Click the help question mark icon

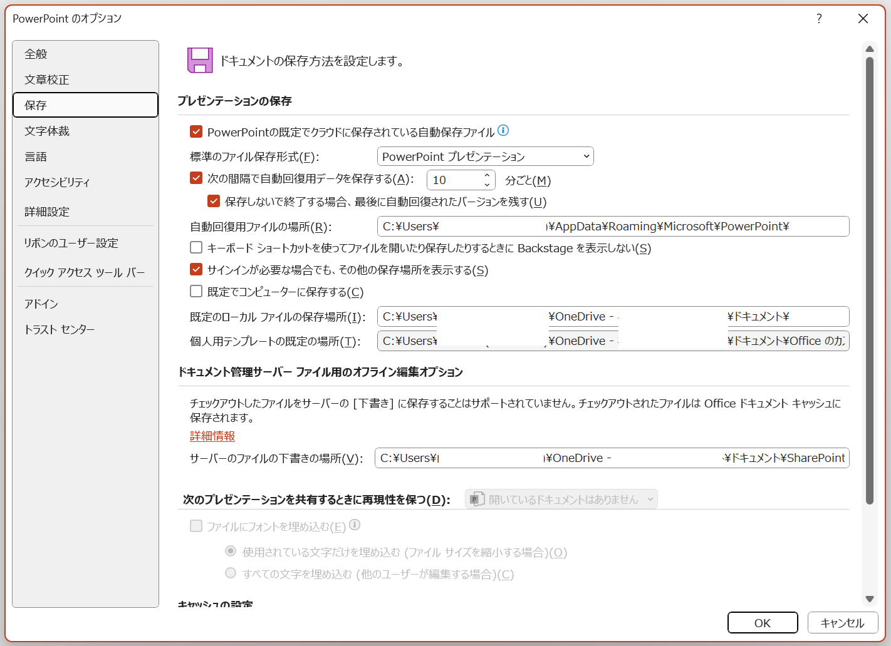click(819, 19)
